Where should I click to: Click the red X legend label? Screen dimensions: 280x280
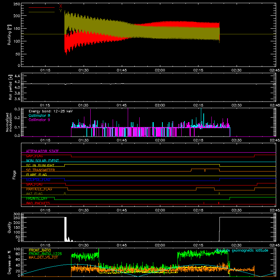pos(61,6)
